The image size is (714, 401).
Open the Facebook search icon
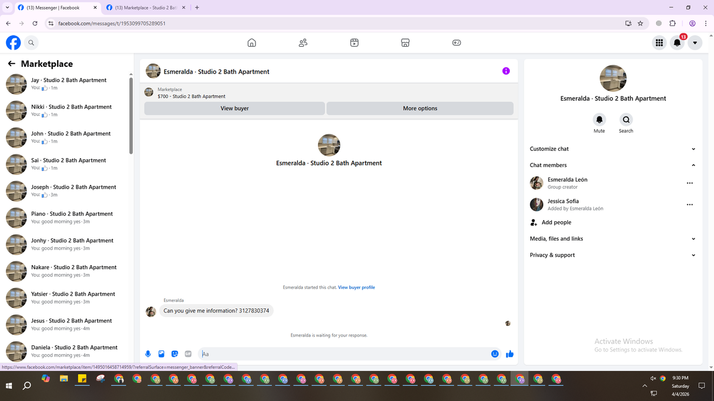coord(31,43)
